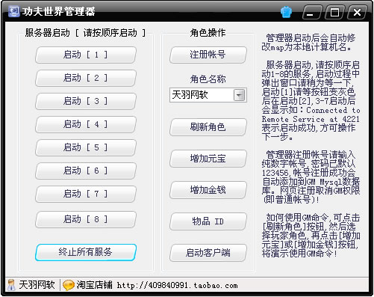The height and width of the screenshot is (297, 374).
Task: Click the Taobao chat bubble icon
Action: coord(68,285)
